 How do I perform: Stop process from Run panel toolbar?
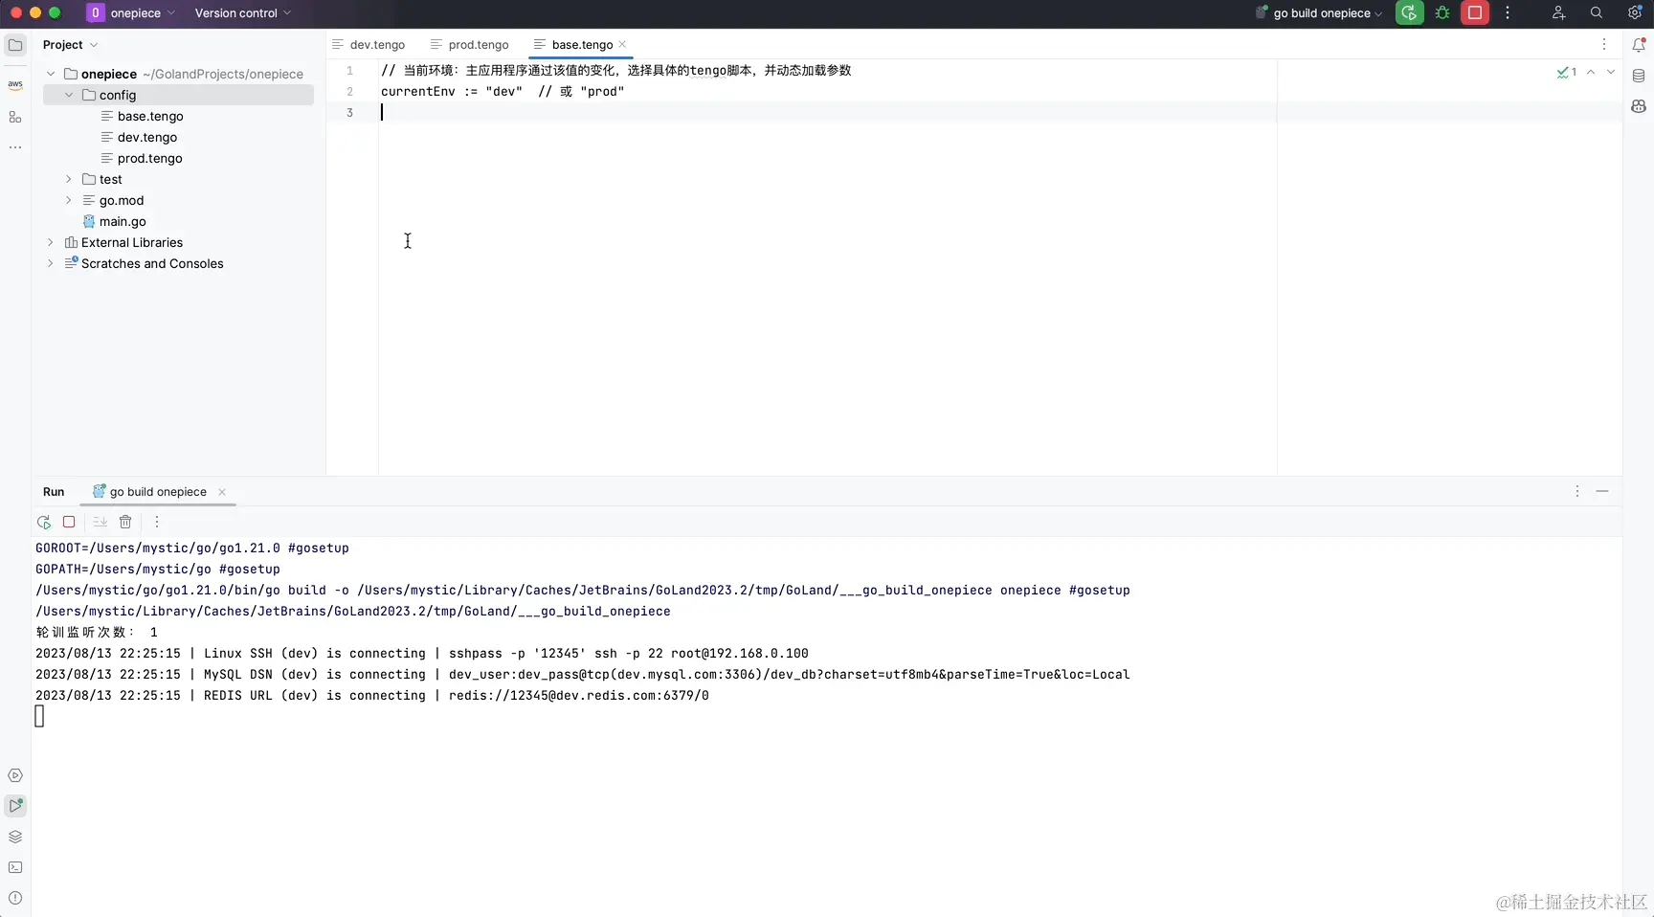click(x=69, y=522)
